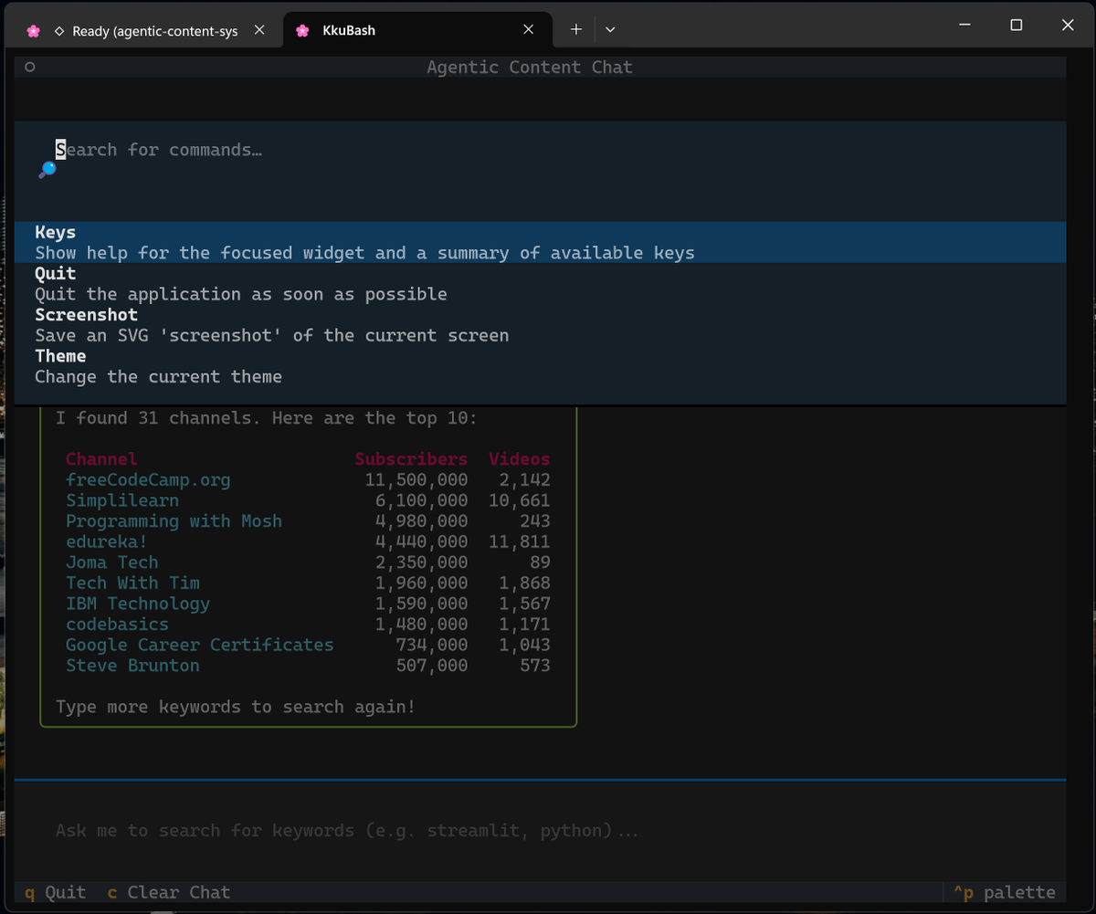The image size is (1096, 914).
Task: Switch to the Ready (agentic-content-sys tab
Action: pos(147,30)
